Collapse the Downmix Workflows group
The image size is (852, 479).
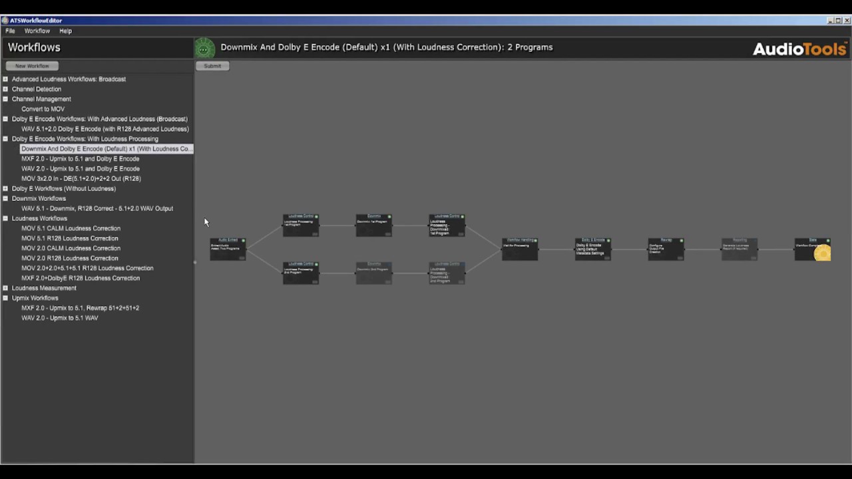pyautogui.click(x=5, y=198)
